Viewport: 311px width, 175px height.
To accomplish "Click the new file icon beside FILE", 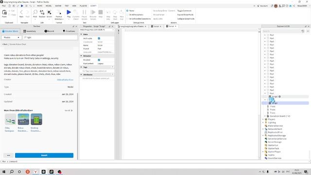I will pos(9,6).
